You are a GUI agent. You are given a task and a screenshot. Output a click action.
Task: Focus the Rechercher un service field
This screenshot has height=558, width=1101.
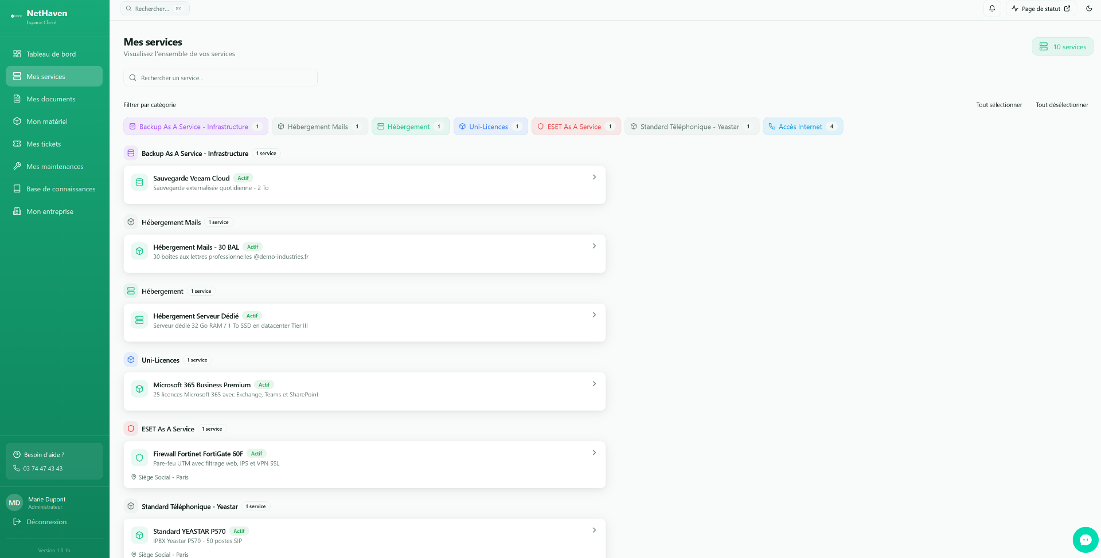pyautogui.click(x=220, y=78)
